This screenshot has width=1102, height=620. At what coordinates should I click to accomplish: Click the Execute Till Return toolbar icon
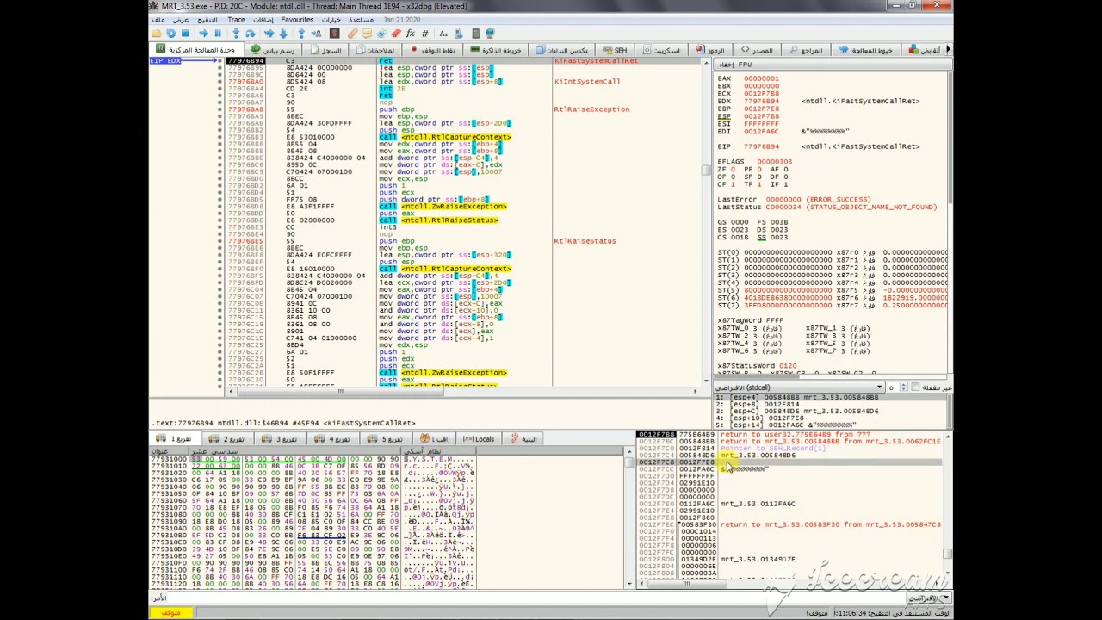click(301, 34)
